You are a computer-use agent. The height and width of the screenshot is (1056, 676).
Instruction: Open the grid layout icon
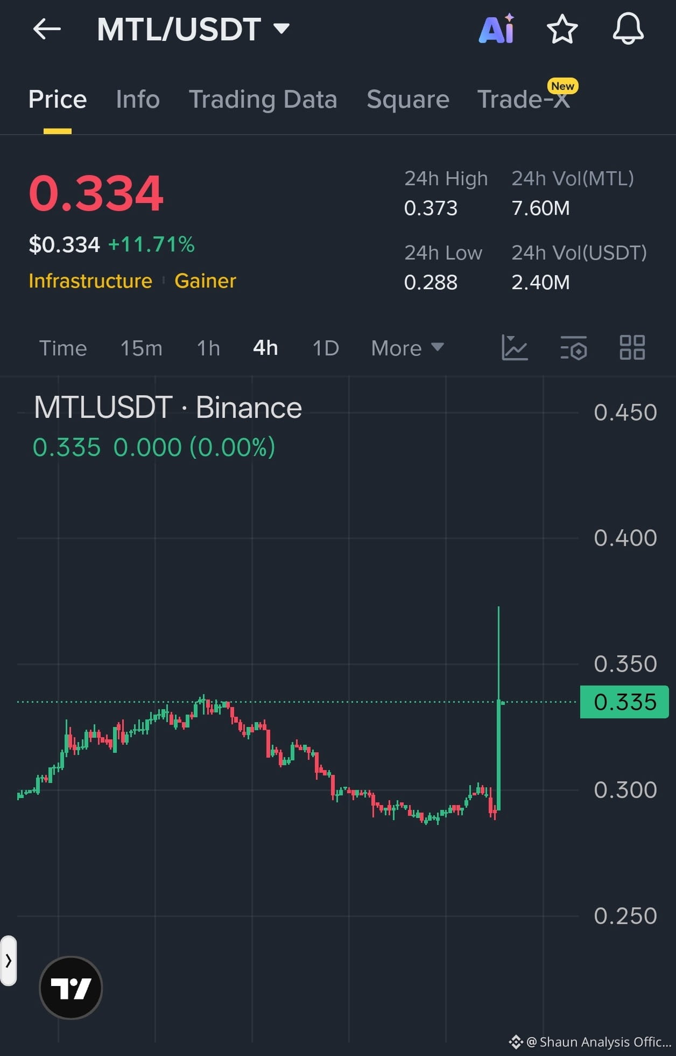coord(632,347)
